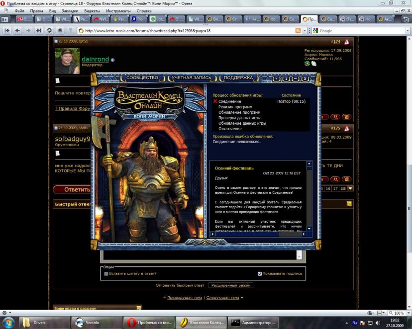
Task: Open the "Закладки" menu
Action: click(x=69, y=10)
